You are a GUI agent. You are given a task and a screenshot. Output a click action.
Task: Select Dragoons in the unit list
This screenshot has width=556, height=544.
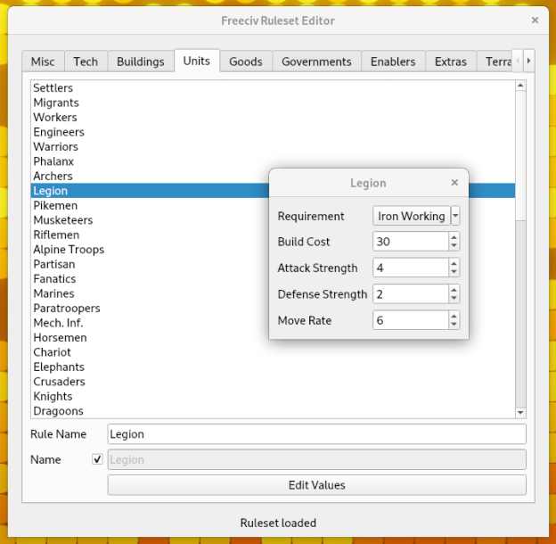[59, 411]
